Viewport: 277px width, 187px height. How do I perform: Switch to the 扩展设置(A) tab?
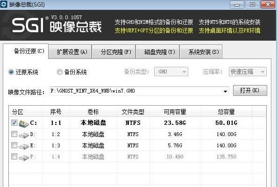tap(70, 52)
